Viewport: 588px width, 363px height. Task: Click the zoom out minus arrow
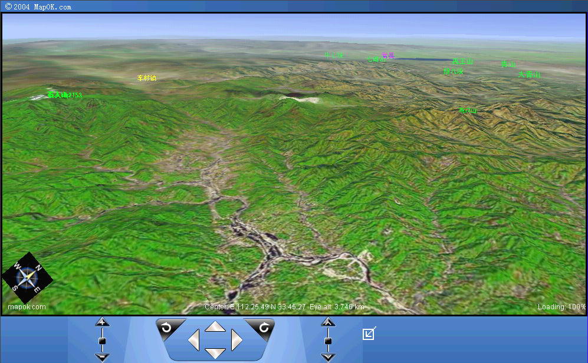tap(103, 357)
